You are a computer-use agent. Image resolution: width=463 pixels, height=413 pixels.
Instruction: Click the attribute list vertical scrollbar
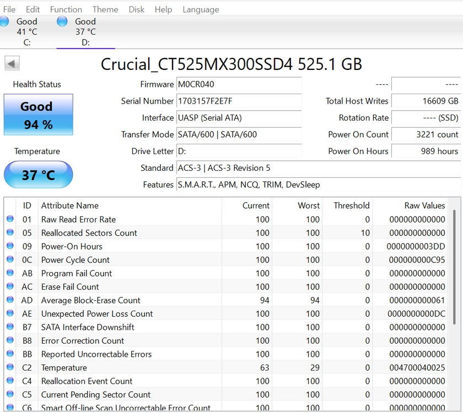tap(454, 267)
